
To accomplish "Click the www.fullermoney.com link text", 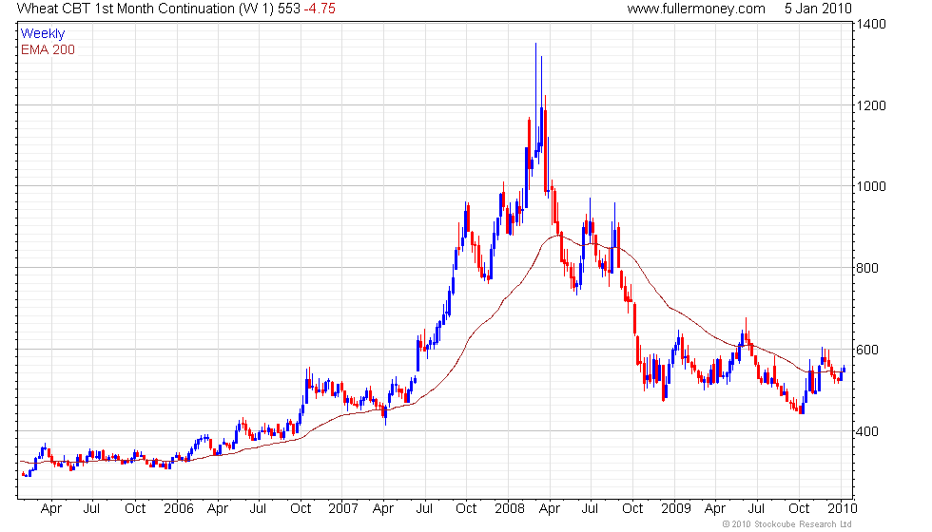I will click(696, 9).
